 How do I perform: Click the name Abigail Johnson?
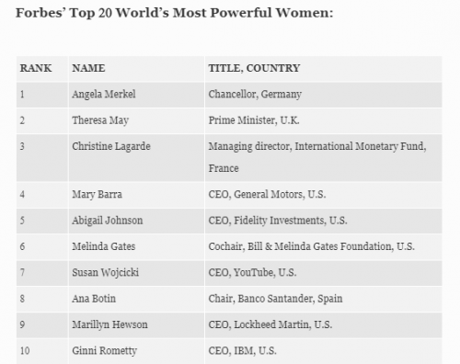point(108,221)
